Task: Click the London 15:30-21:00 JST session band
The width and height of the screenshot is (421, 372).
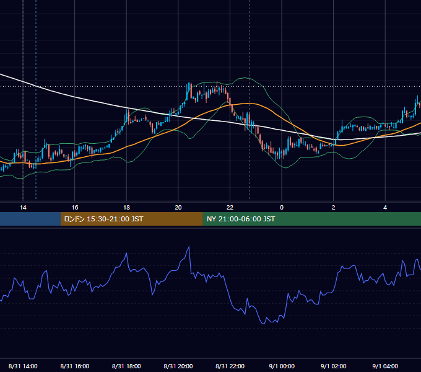Action: (x=131, y=219)
